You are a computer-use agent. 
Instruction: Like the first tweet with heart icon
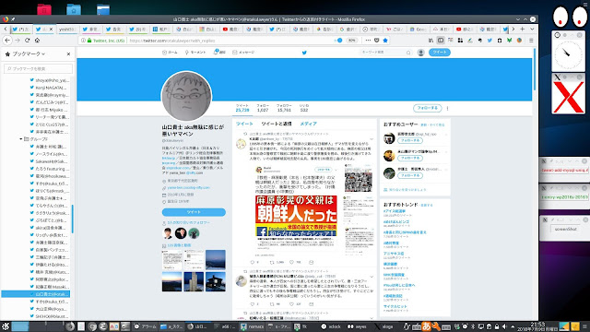(x=291, y=262)
